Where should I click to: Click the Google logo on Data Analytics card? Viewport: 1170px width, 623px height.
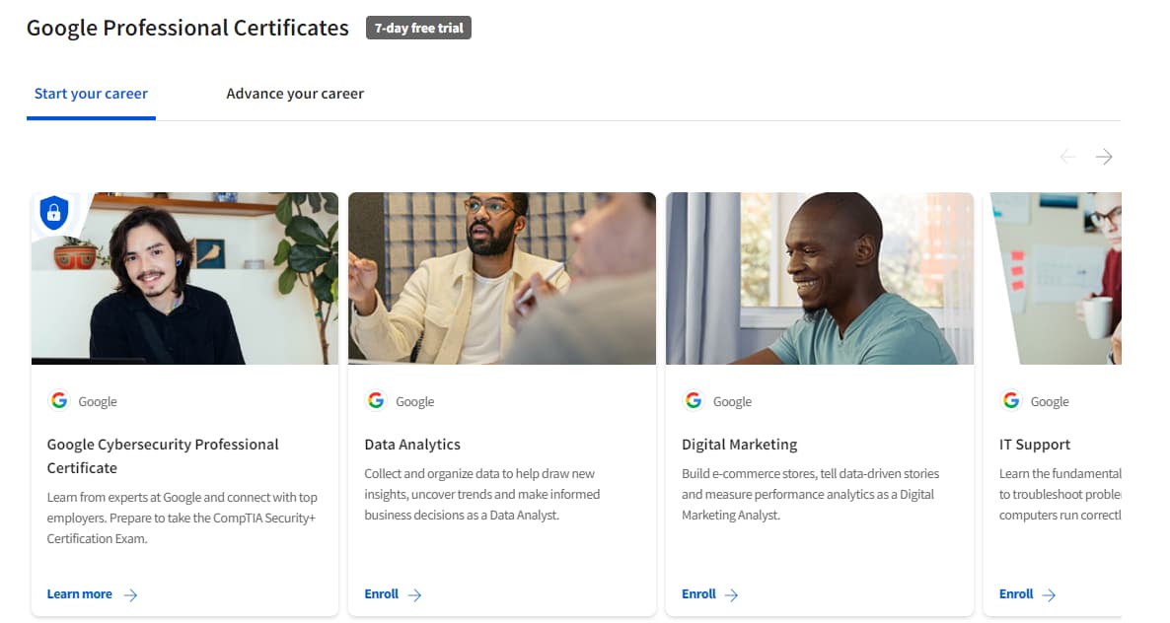coord(376,400)
